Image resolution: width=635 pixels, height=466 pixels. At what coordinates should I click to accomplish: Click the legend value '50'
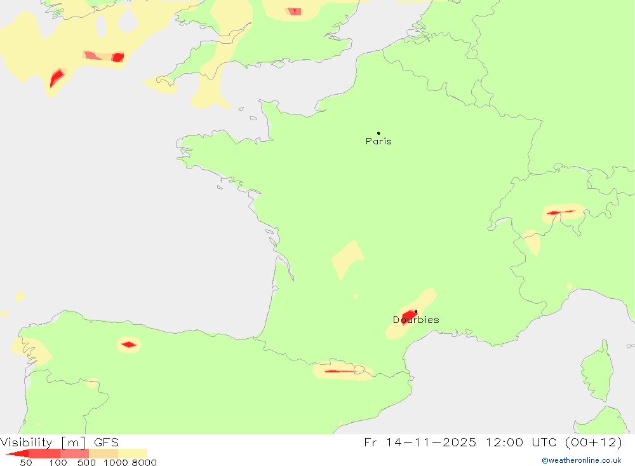[26, 463]
